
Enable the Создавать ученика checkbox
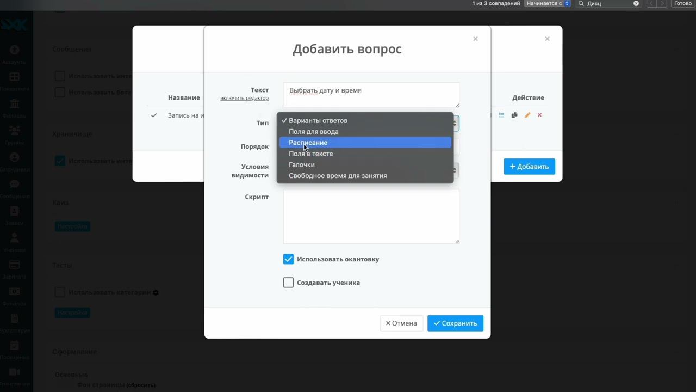(x=288, y=283)
